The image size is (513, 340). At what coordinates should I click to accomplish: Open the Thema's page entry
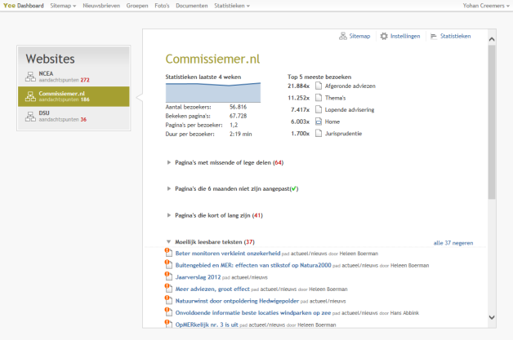pyautogui.click(x=335, y=98)
